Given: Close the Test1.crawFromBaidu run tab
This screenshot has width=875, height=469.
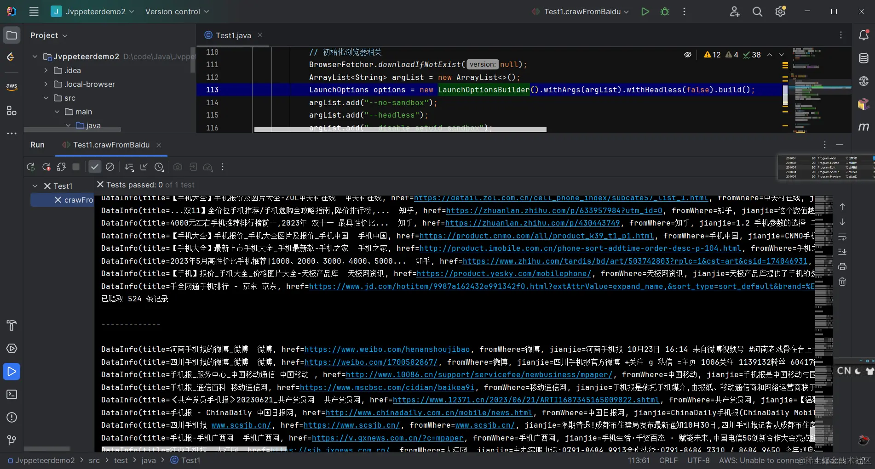Looking at the screenshot, I should (x=159, y=145).
